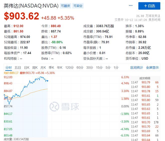165x141 pixels.
Task: Click the 市净率 value 52.56
Action: coord(142,37)
